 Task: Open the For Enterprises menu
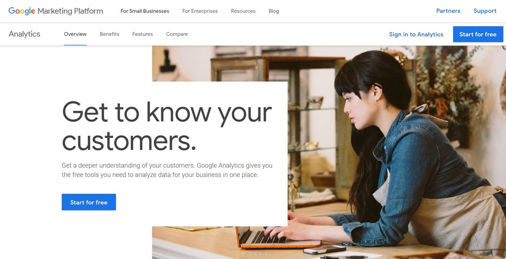pyautogui.click(x=200, y=11)
